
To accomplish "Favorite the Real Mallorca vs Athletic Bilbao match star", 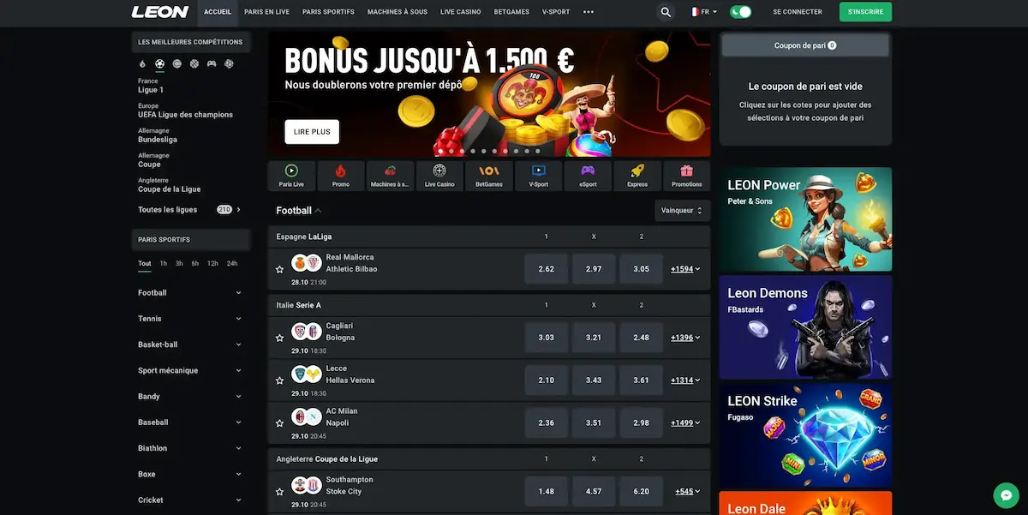I will point(279,269).
